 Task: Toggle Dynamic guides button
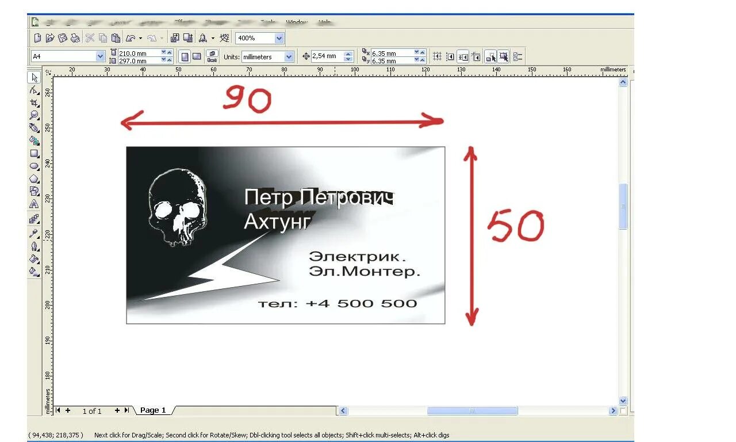476,56
